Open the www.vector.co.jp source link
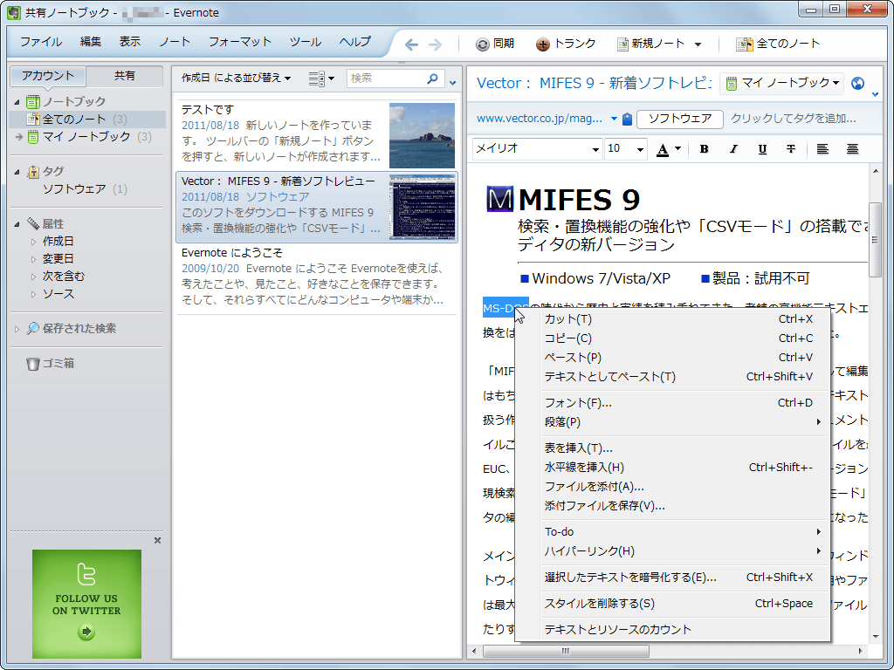Viewport: 894px width, 670px height. 540,119
